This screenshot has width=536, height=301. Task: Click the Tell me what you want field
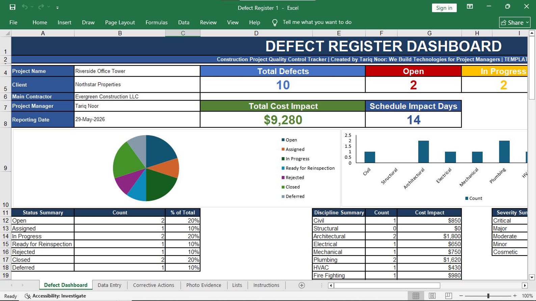[317, 22]
